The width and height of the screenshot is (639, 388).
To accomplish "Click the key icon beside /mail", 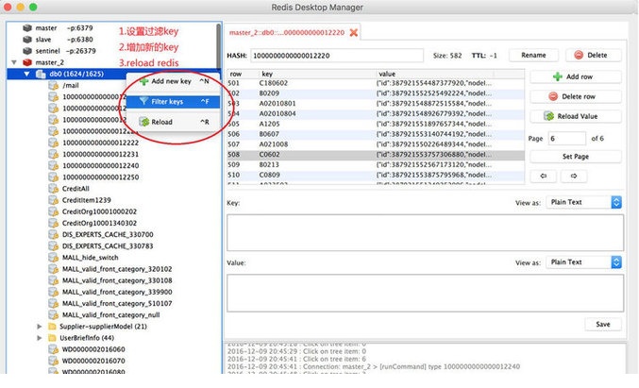I will pos(54,86).
